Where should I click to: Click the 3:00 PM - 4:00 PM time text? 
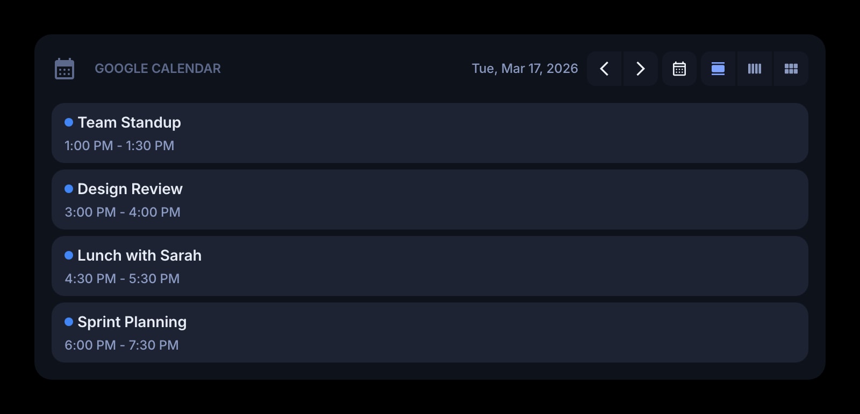tap(123, 212)
